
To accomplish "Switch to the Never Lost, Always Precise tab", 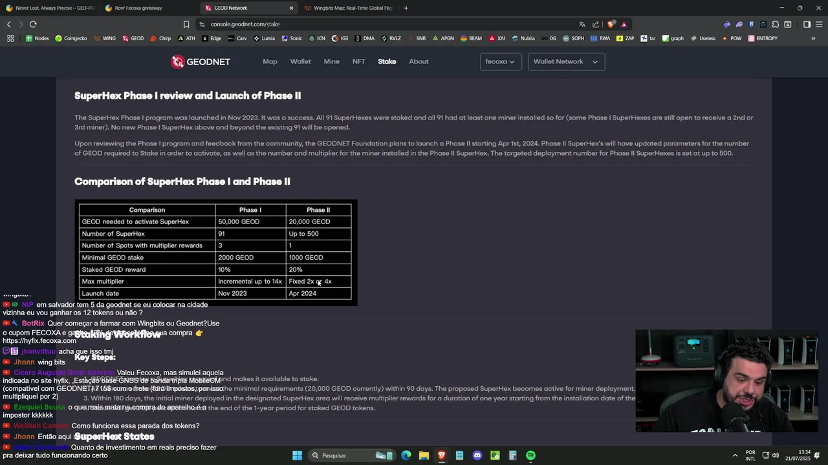I will [x=50, y=8].
